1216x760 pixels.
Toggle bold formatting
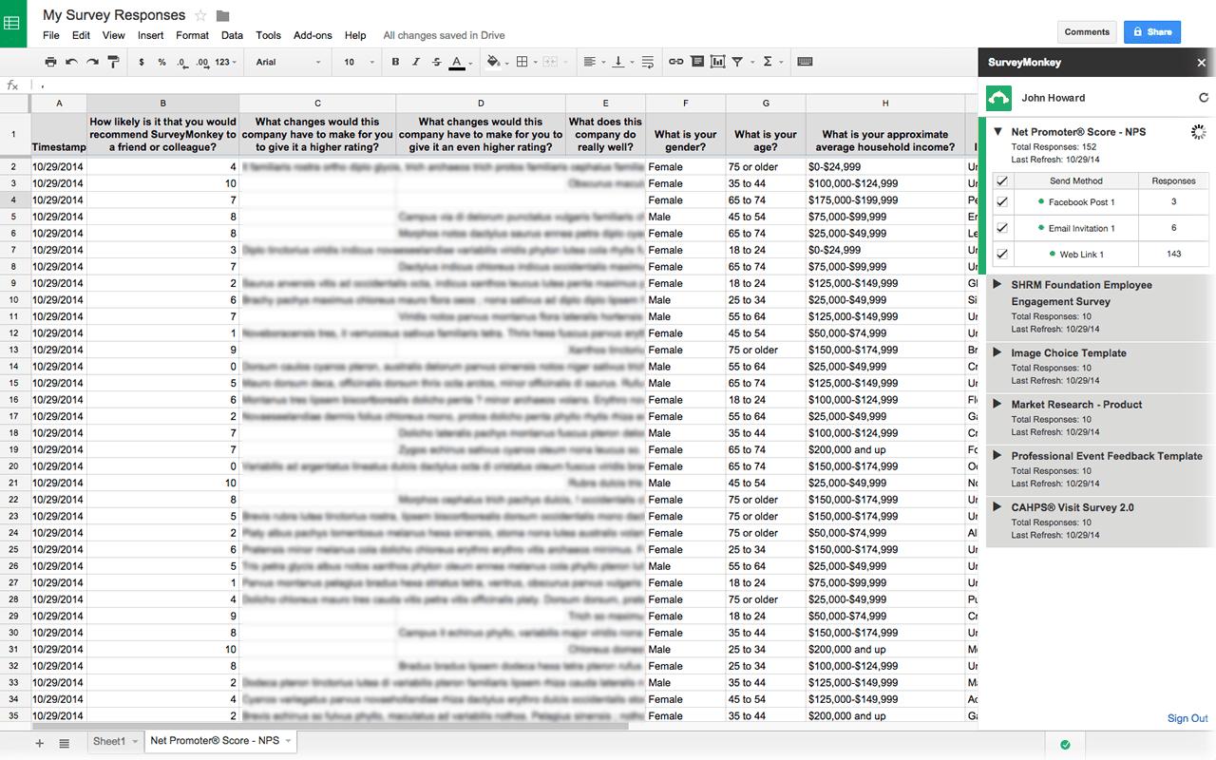[x=395, y=62]
